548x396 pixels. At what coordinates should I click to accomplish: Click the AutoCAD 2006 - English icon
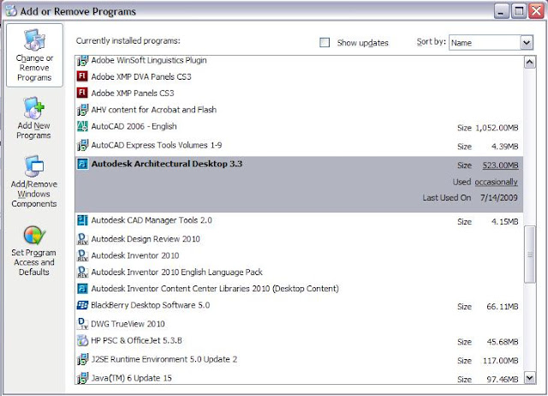[x=82, y=126]
